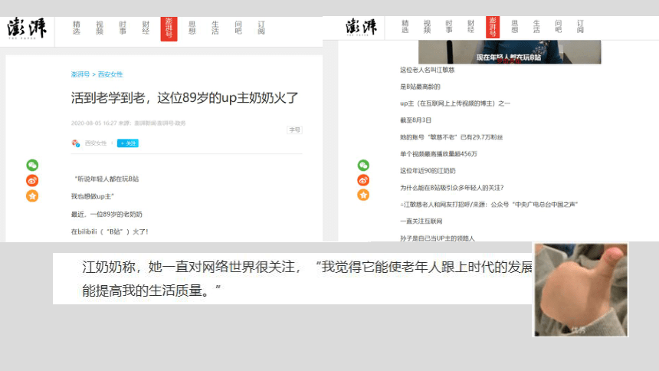Open 视频 tab in right page
This screenshot has height=371, width=659.
427,27
